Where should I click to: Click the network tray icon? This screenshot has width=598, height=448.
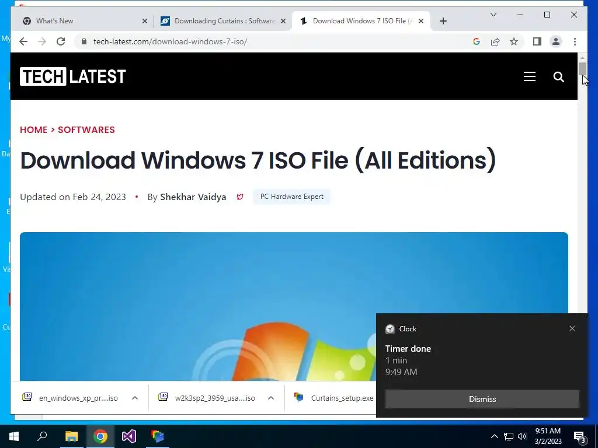(509, 436)
